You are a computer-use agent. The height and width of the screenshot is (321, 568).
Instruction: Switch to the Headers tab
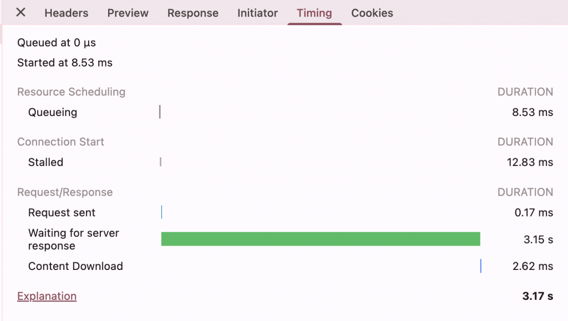tap(67, 13)
